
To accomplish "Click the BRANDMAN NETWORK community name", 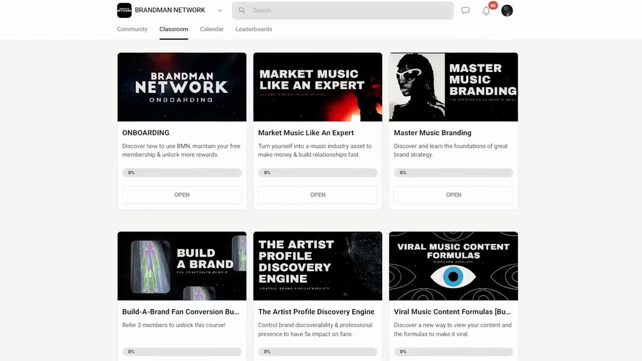I will click(170, 10).
